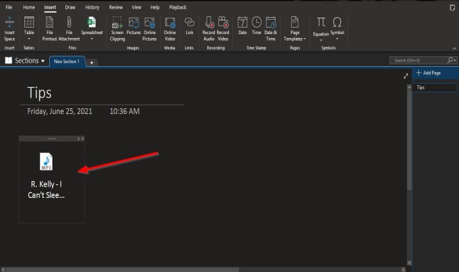Screen dimensions: 459x272
Task: Open Online Pictures search
Action: 150,29
